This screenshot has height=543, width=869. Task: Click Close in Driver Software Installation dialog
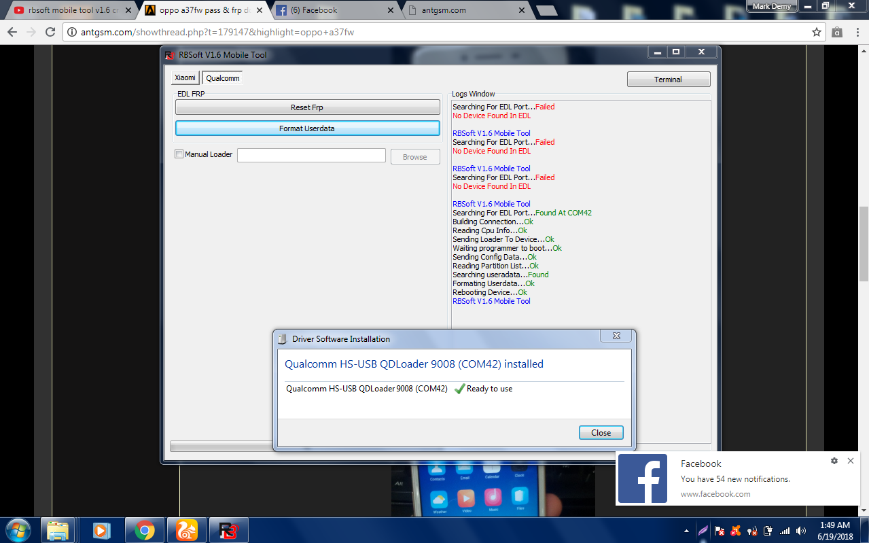[601, 432]
